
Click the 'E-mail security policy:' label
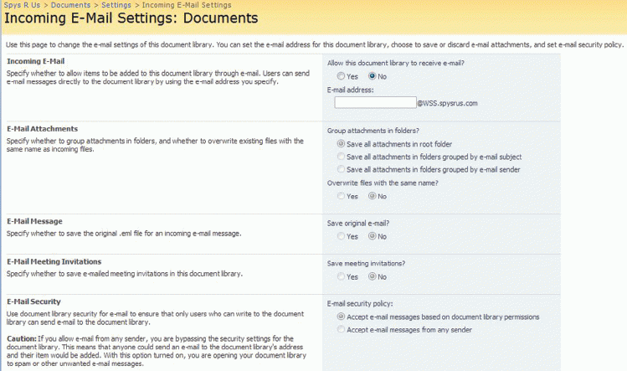point(360,304)
